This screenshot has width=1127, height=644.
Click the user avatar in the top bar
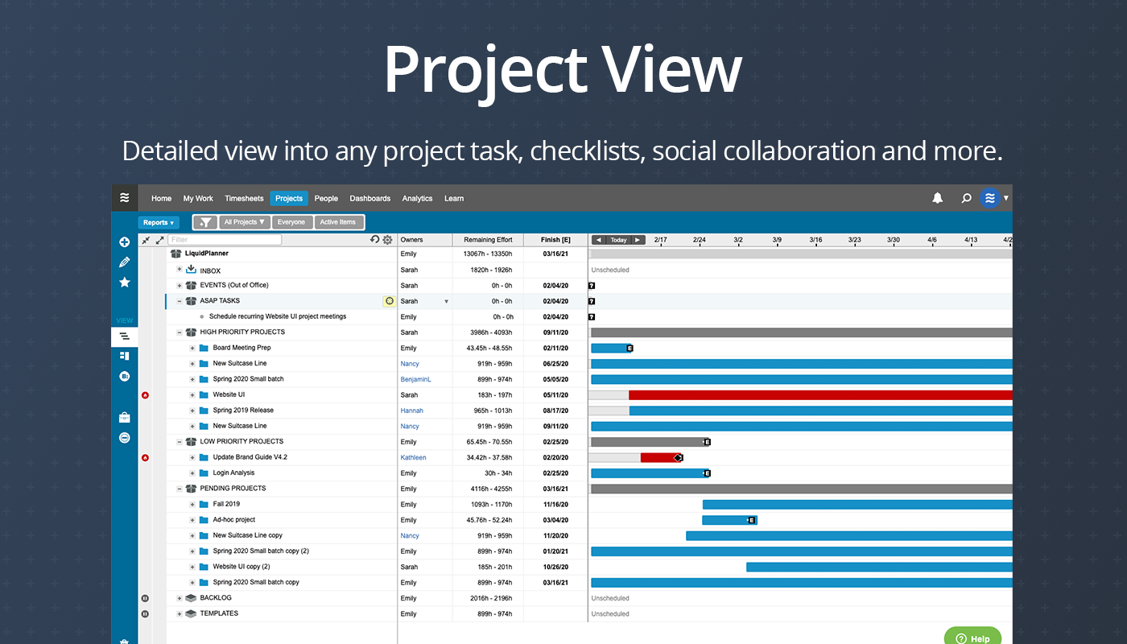click(990, 198)
